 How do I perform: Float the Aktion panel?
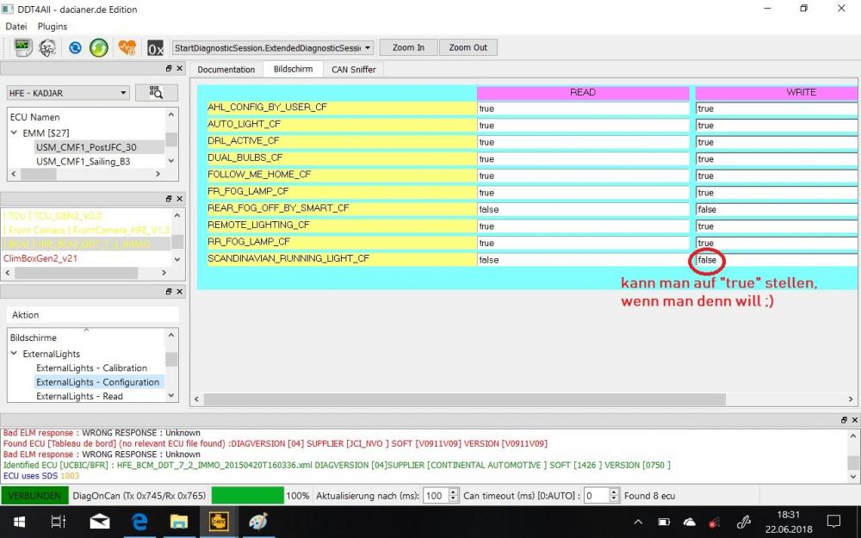pyautogui.click(x=169, y=292)
